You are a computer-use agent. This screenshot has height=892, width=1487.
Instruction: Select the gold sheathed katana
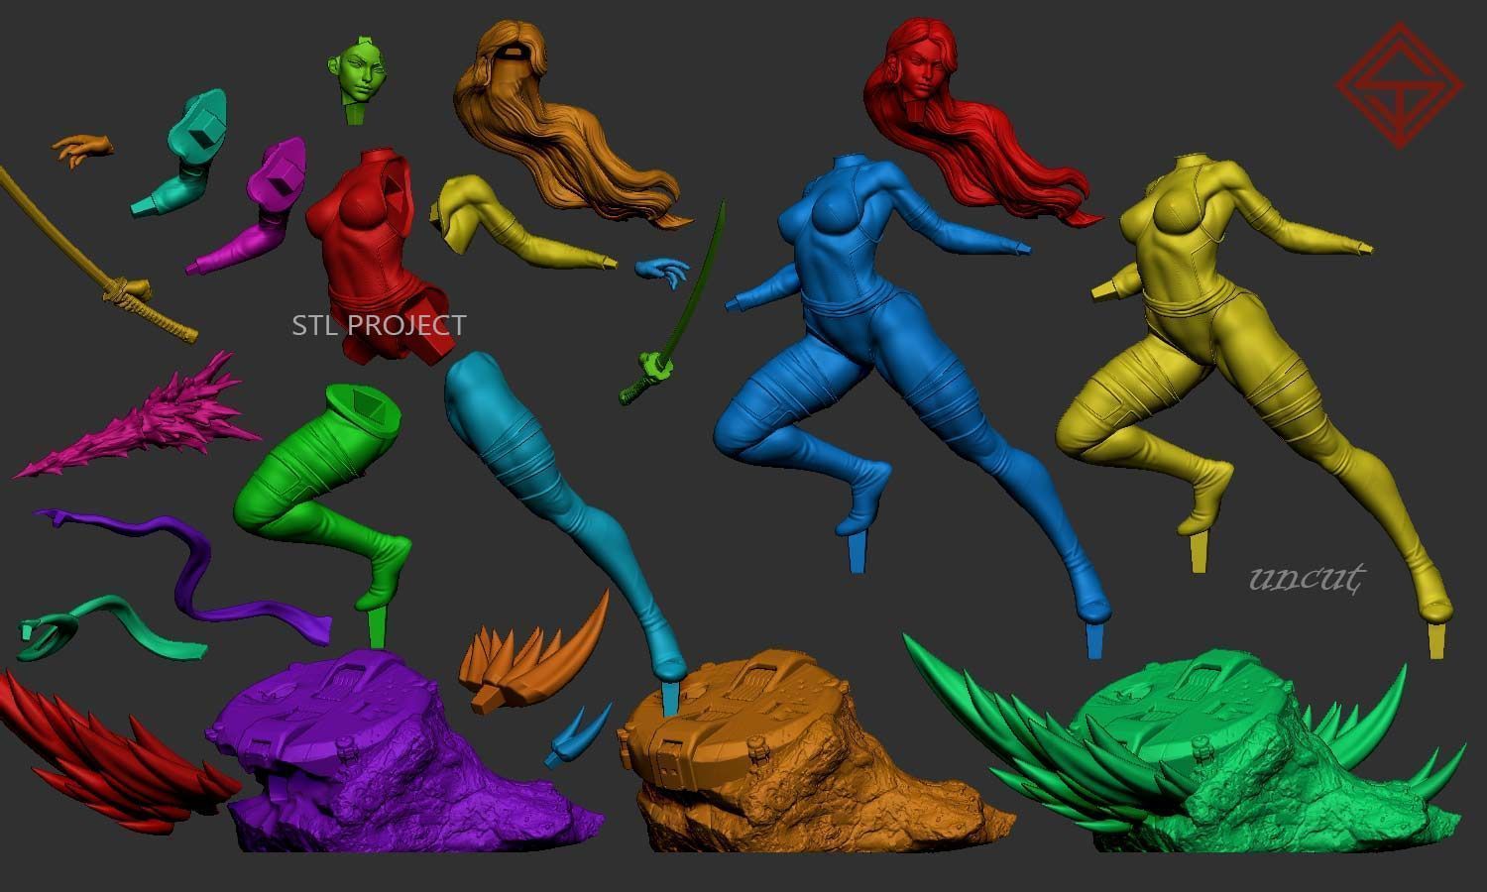(x=97, y=256)
